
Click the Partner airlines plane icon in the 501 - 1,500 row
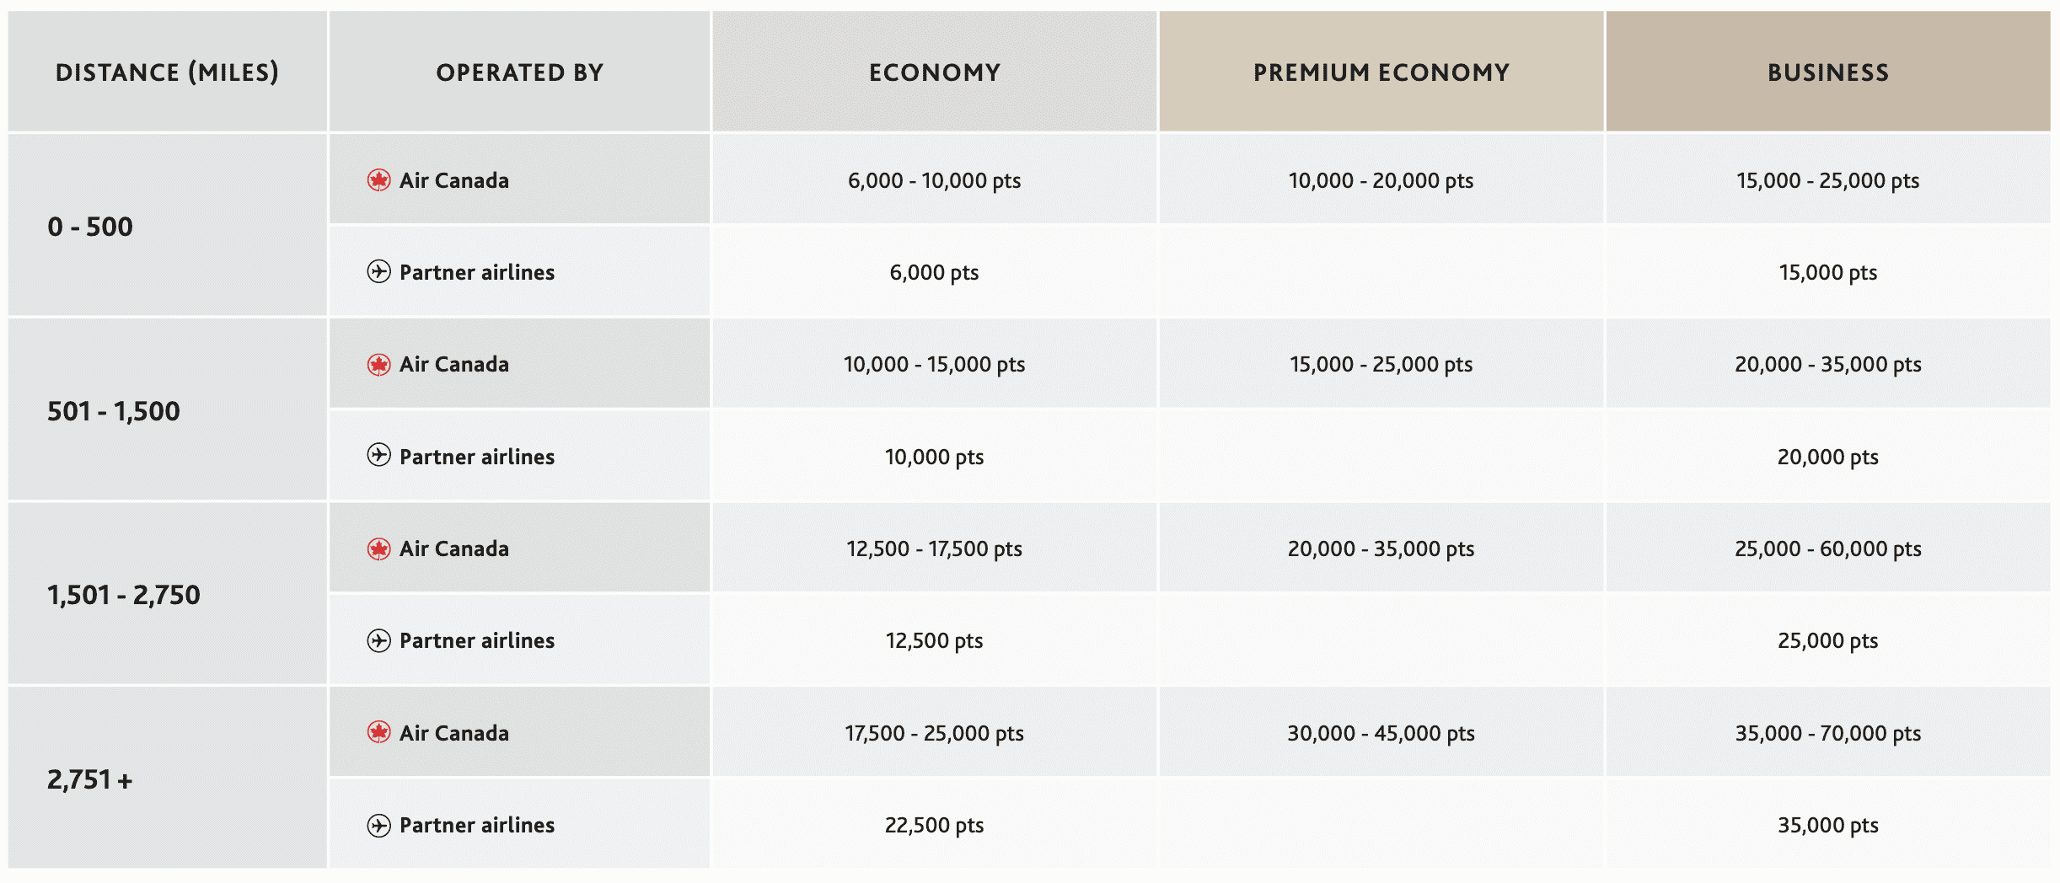tap(378, 456)
